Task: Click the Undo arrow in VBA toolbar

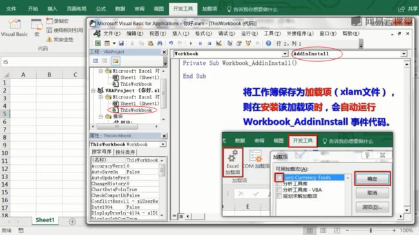Action: (x=171, y=43)
